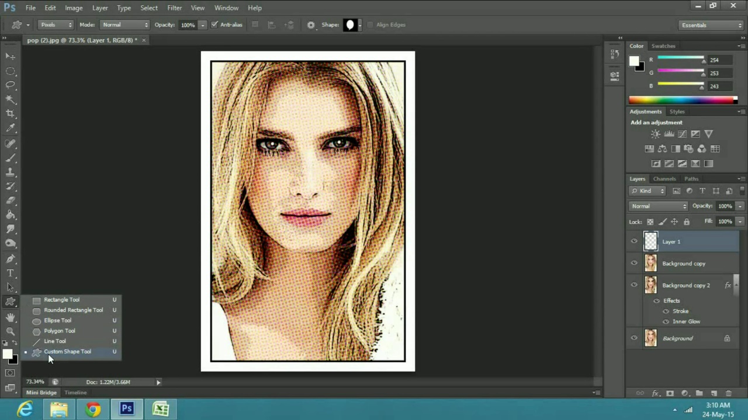Open the options bar Opacity slider arrow

[203, 25]
